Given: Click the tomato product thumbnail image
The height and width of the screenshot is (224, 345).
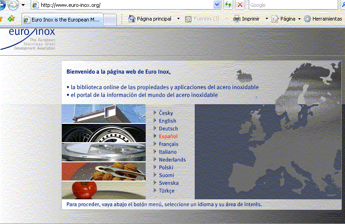Looking at the screenshot, I should point(85,189).
